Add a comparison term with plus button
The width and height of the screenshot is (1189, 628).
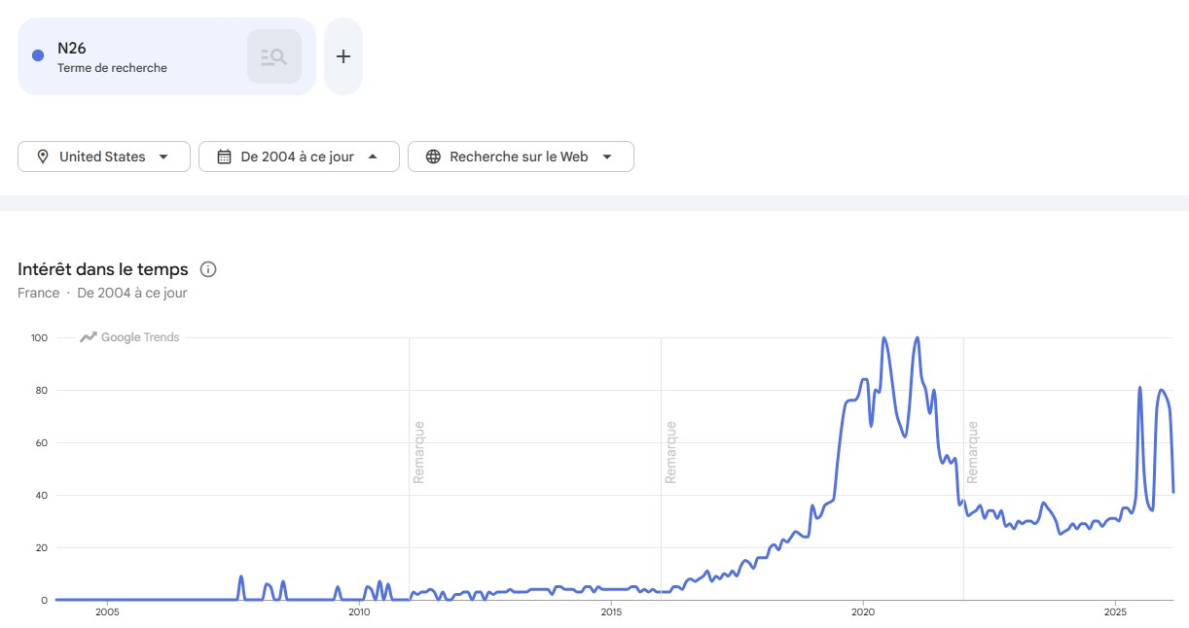click(x=342, y=56)
